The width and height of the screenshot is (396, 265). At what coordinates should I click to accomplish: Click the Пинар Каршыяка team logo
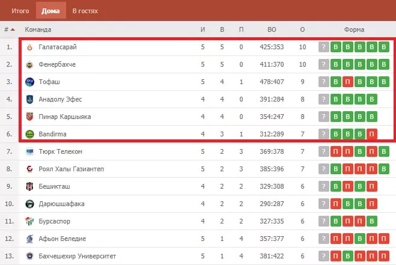[29, 117]
